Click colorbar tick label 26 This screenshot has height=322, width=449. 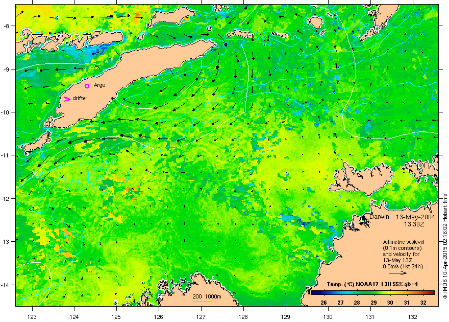click(323, 303)
